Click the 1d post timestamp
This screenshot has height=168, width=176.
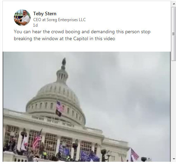(35, 25)
